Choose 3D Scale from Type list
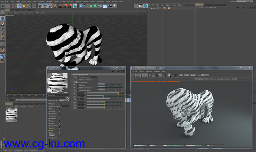256x152 pixels. 82,85
